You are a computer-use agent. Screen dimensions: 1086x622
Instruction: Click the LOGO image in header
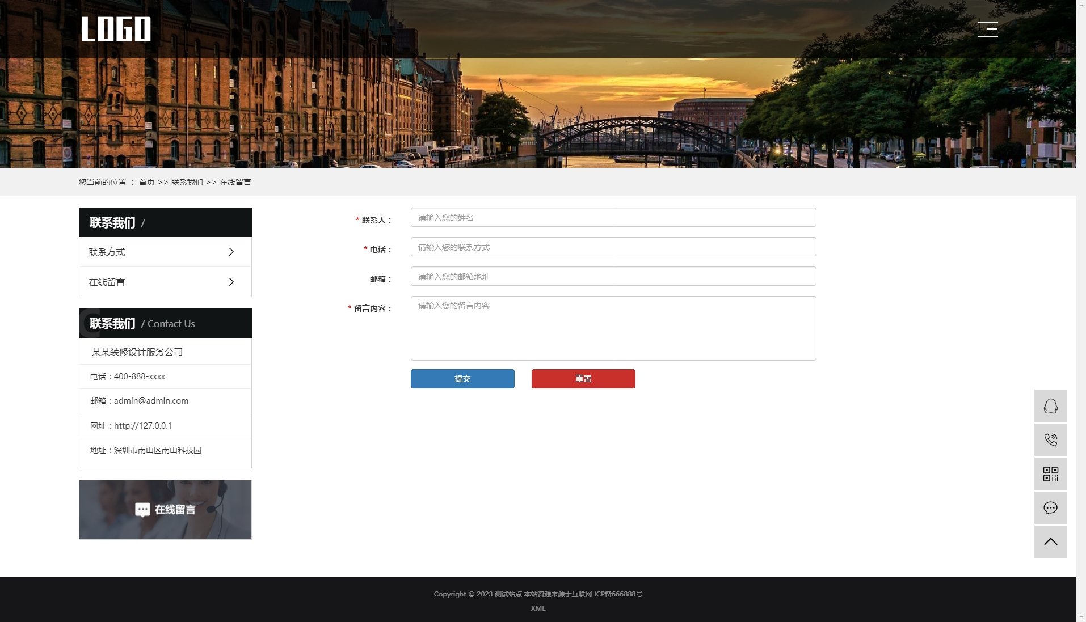[116, 29]
